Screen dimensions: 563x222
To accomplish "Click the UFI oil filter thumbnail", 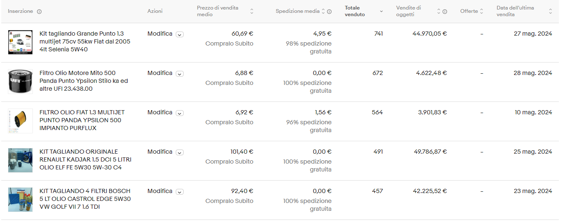I will click(x=20, y=82).
